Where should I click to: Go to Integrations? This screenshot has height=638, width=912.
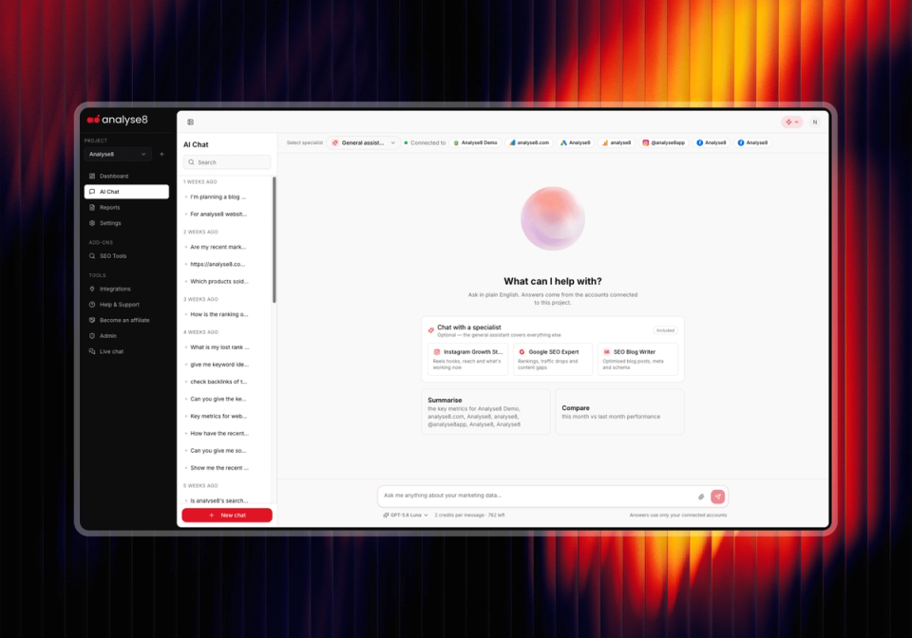[x=126, y=289]
